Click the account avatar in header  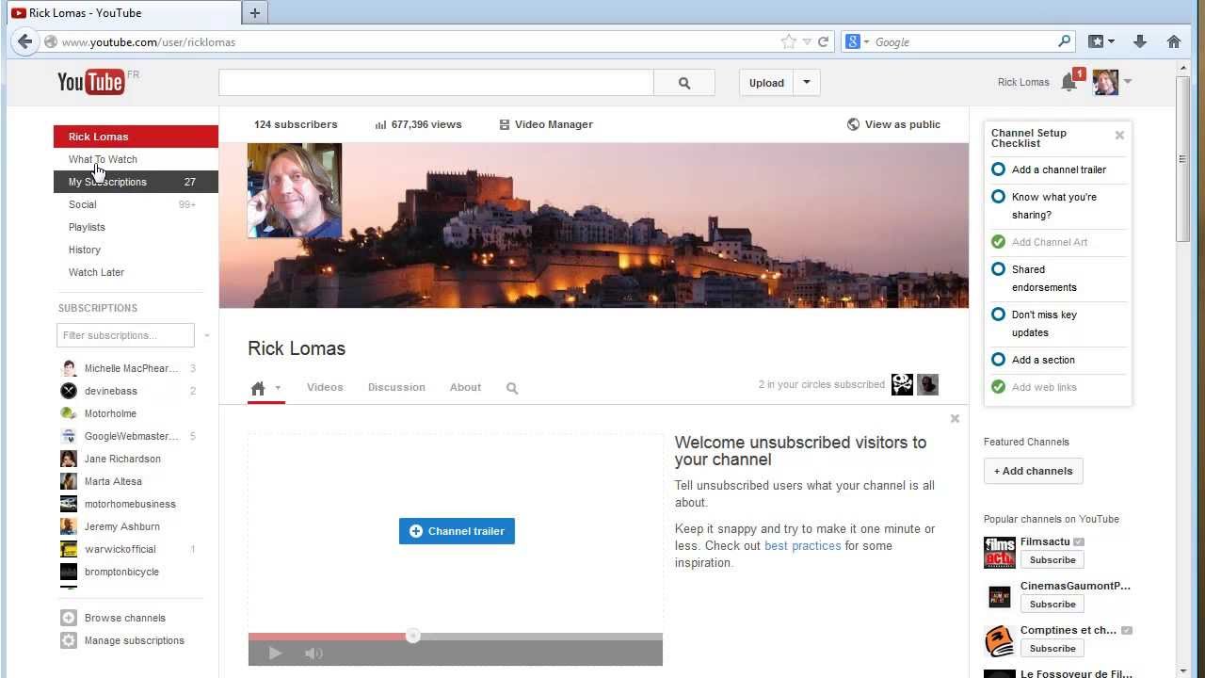click(x=1105, y=82)
